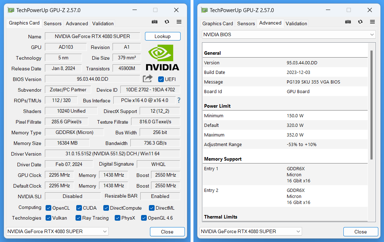Click the Memory Support Entry 1 row
This screenshot has height=242, width=384.
(285, 174)
